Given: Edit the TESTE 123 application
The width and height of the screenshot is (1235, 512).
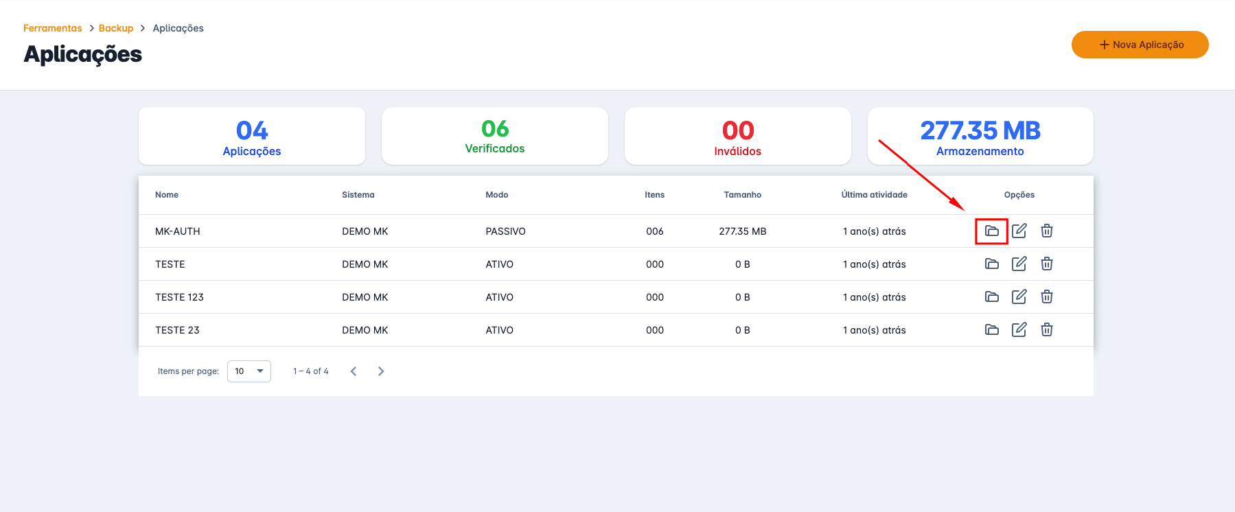Looking at the screenshot, I should (1019, 297).
